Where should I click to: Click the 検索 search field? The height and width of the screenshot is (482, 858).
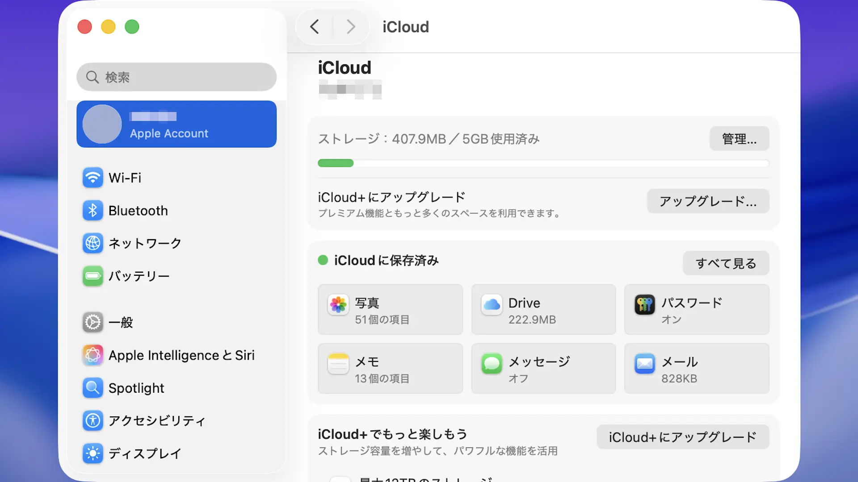click(x=177, y=77)
